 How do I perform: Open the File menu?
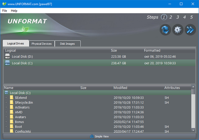pos(5,11)
